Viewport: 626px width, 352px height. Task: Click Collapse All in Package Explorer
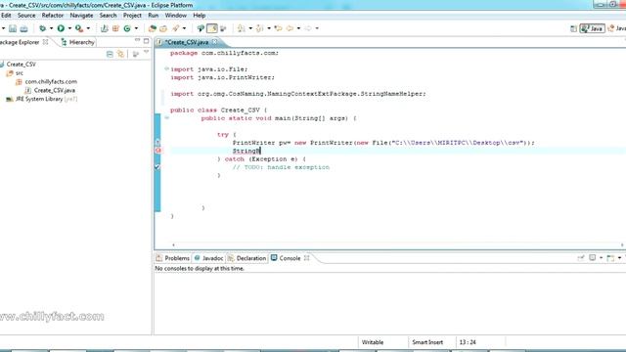pos(110,54)
